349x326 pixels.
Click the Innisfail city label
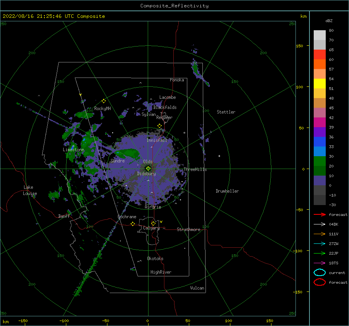tap(157, 140)
